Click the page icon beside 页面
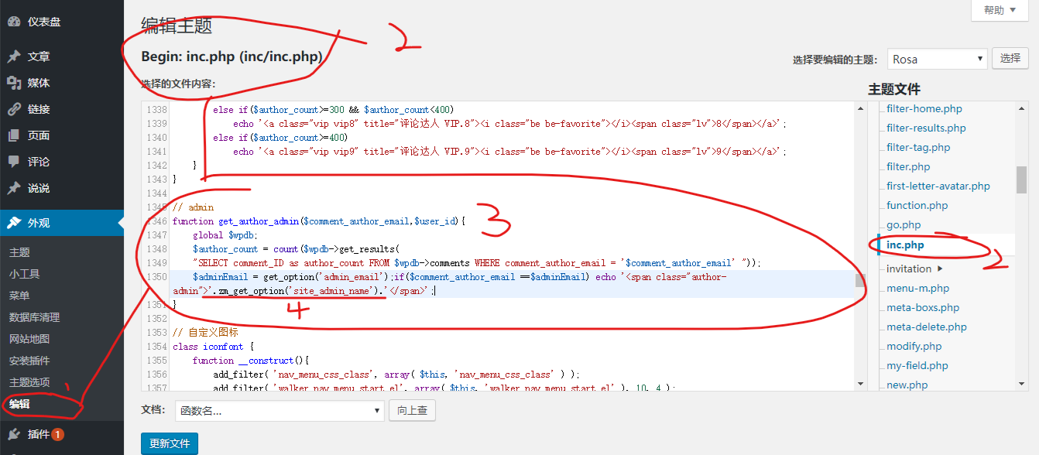Screen dimensions: 1039x455 pyautogui.click(x=14, y=135)
